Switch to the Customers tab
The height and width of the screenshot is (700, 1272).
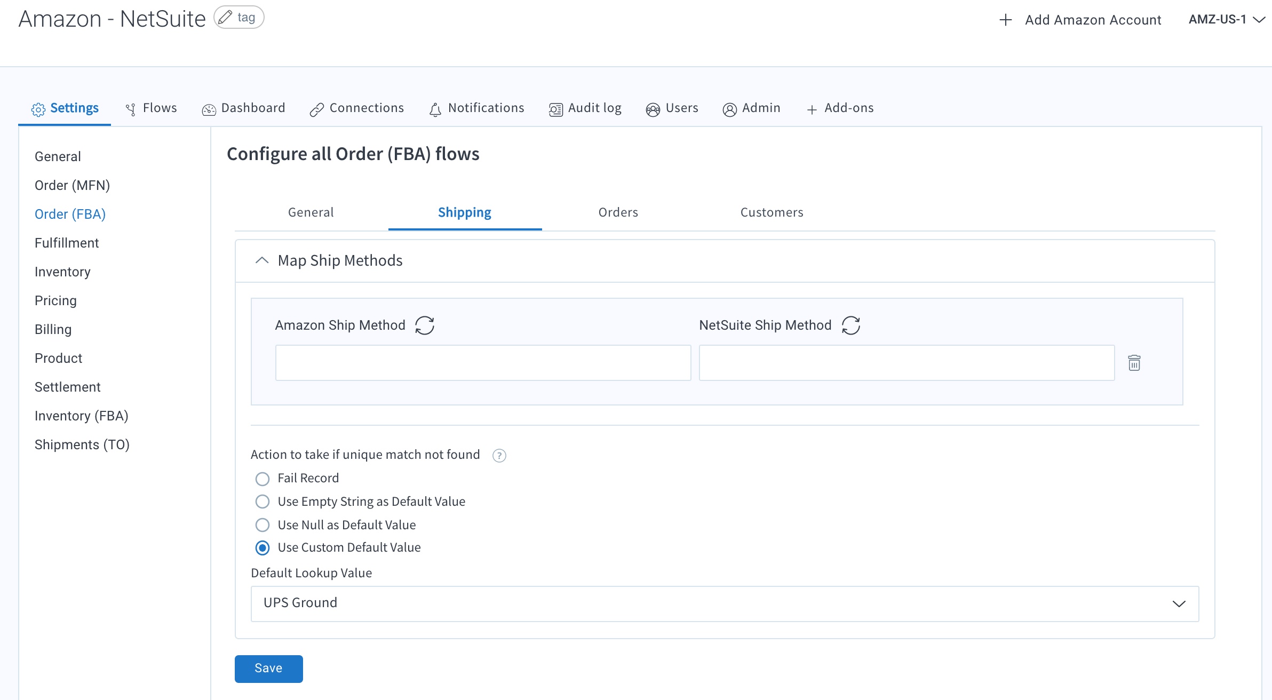point(772,212)
